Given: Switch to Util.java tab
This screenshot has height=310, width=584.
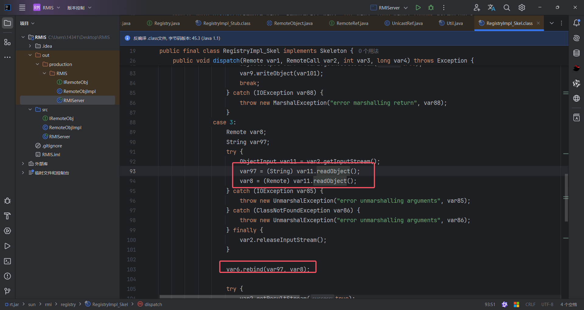Looking at the screenshot, I should point(451,23).
